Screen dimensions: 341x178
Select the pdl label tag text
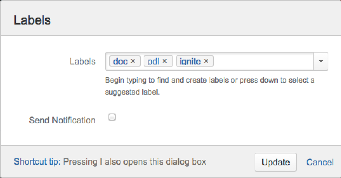[x=153, y=62]
